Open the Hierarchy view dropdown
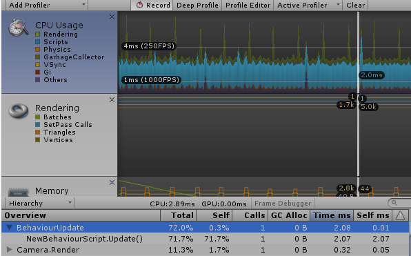This screenshot has height=256, width=411. click(39, 204)
